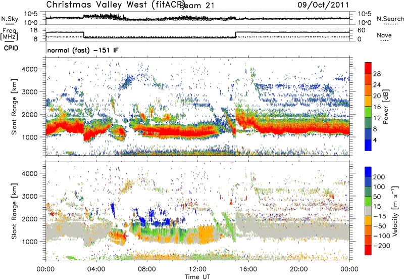404x280 pixels.
Task: Select the "-200" value on the velocity colorbar
Action: point(382,246)
